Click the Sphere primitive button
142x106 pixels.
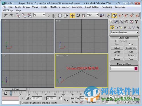click(117, 48)
